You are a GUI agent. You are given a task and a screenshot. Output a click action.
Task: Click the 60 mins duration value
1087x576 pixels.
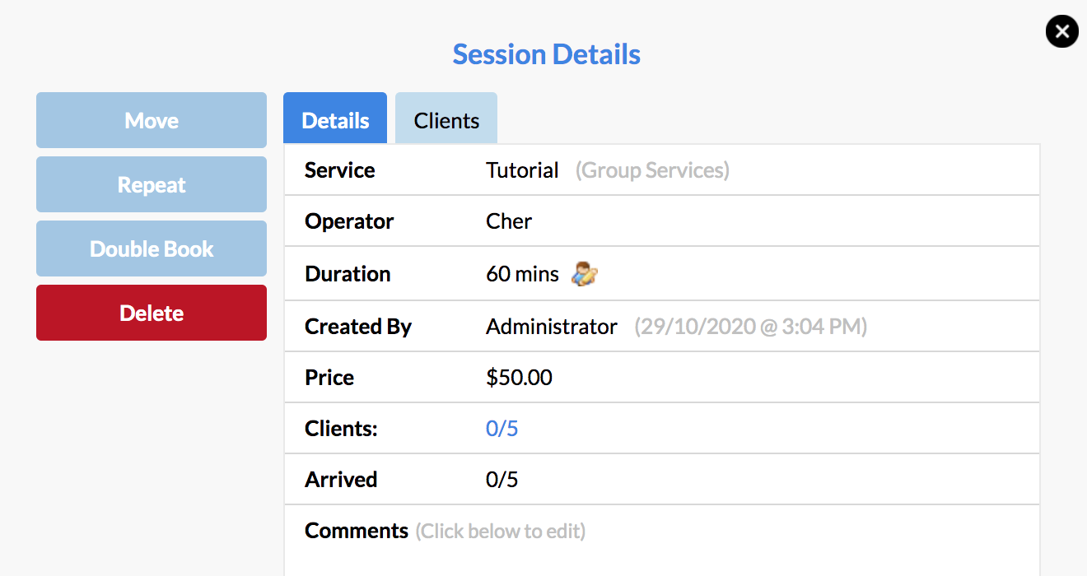(522, 274)
